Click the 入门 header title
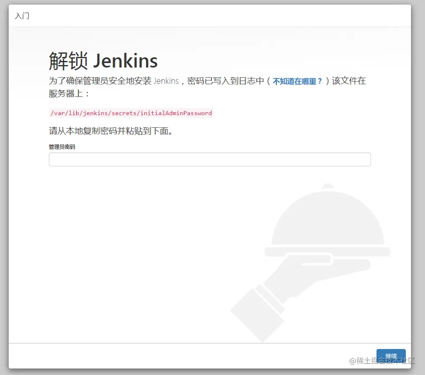Screen dimensions: 425x375 [22, 16]
